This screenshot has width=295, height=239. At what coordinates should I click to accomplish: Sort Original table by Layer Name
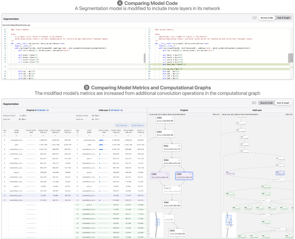click(16, 135)
